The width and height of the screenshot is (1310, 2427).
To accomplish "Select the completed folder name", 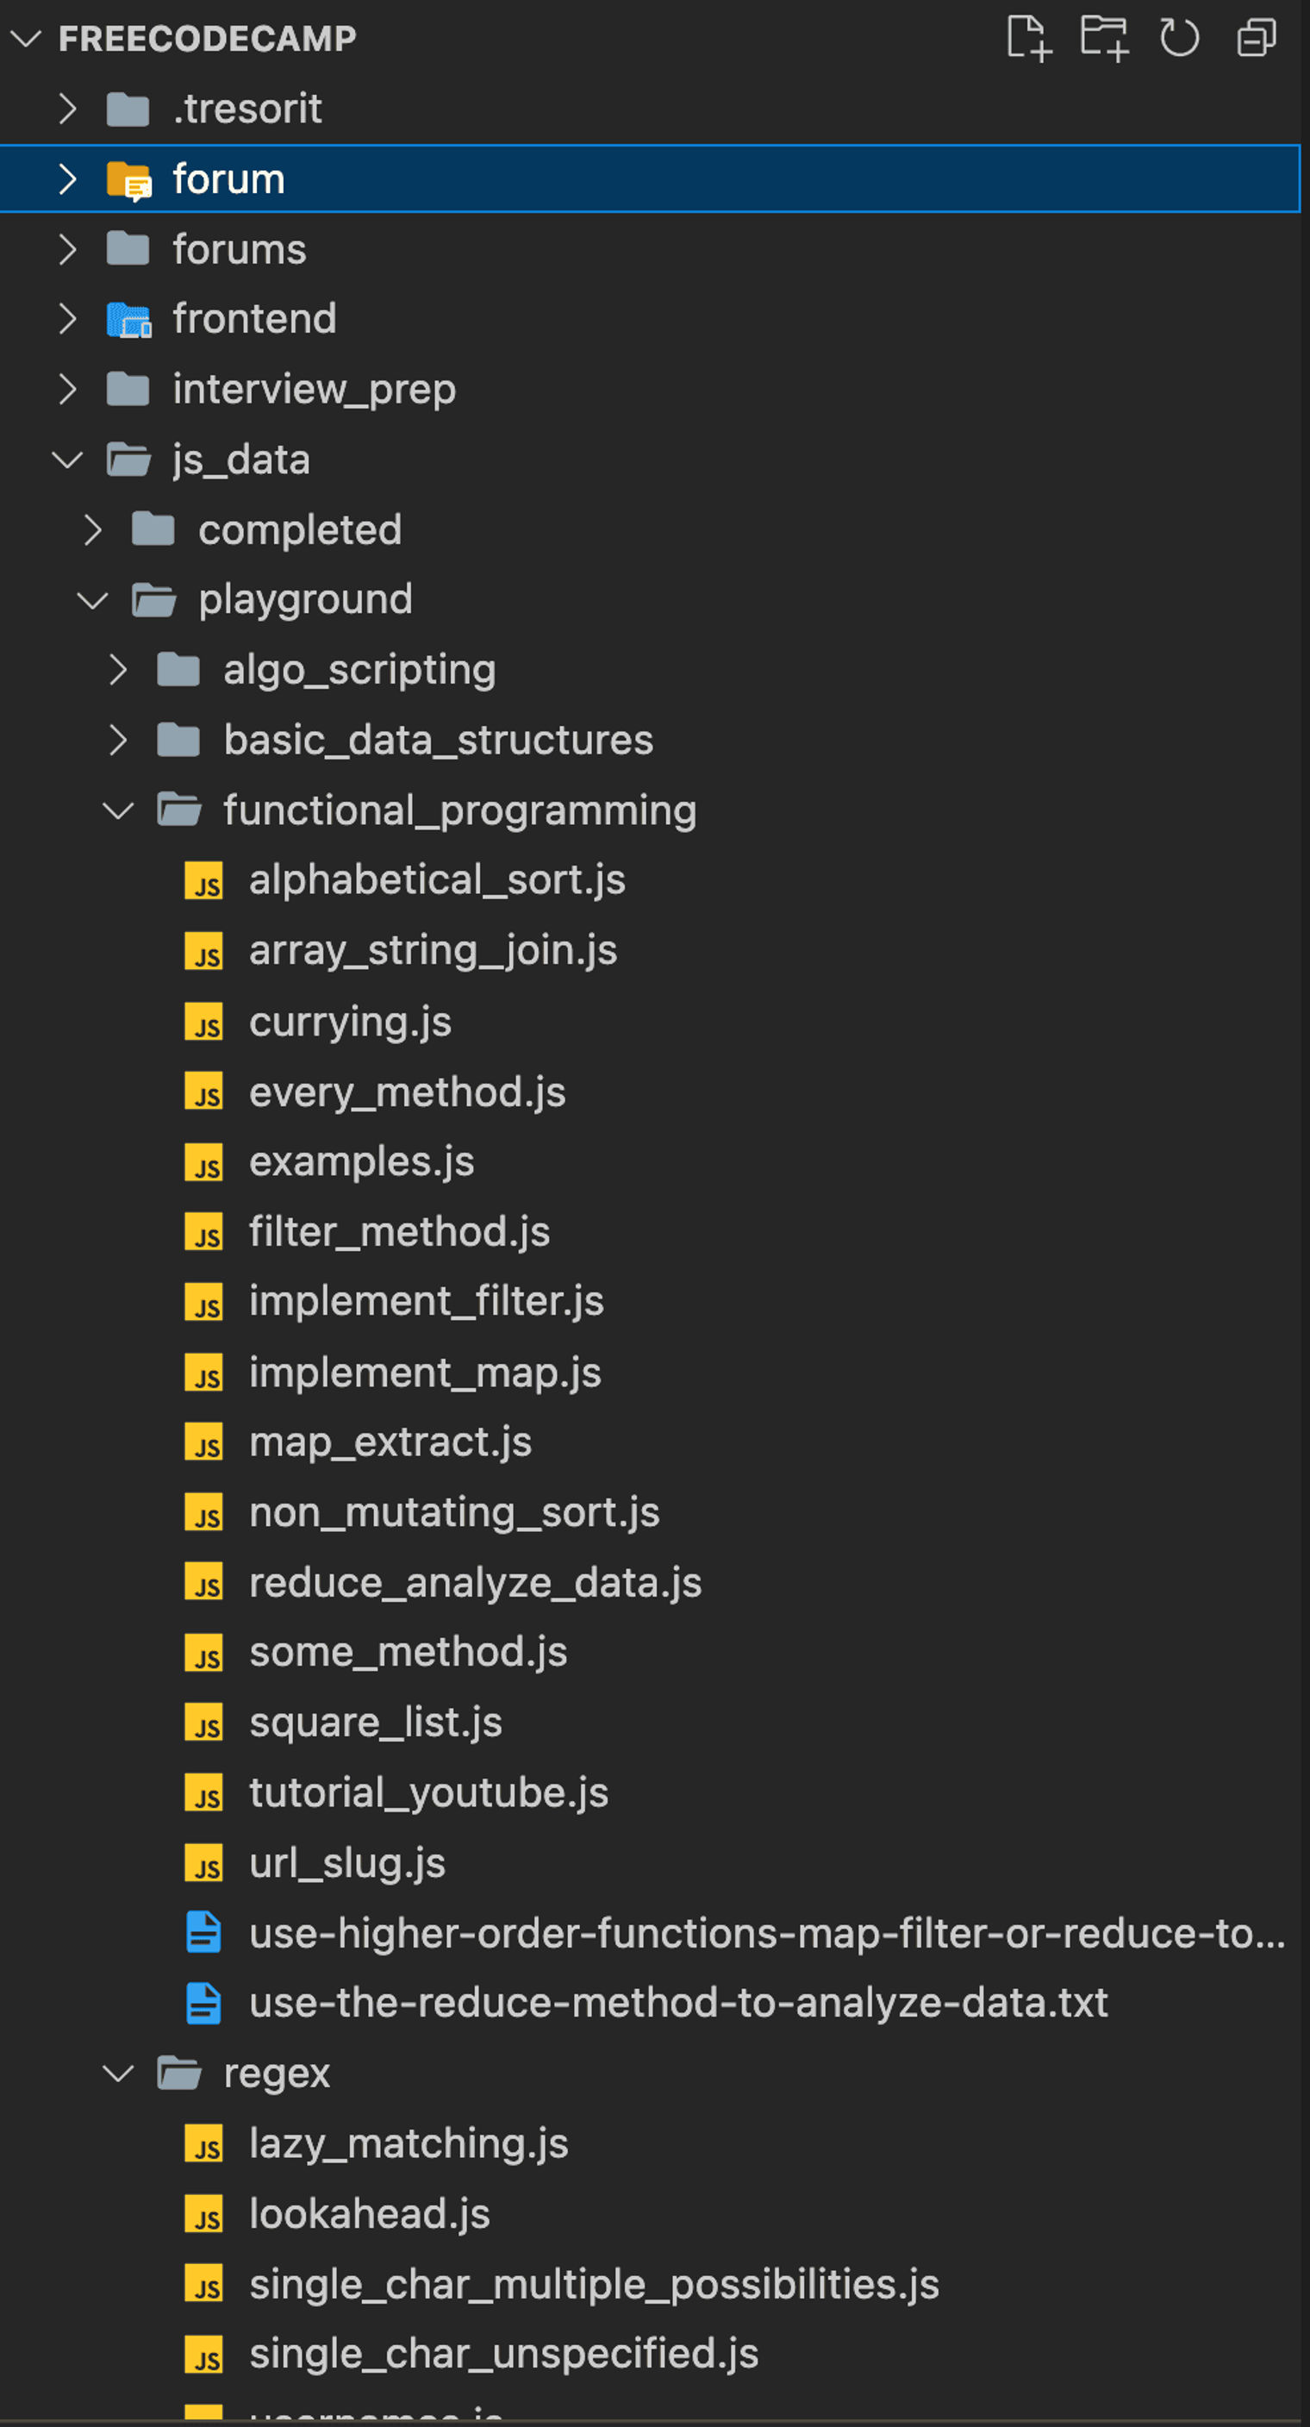I will click(299, 530).
